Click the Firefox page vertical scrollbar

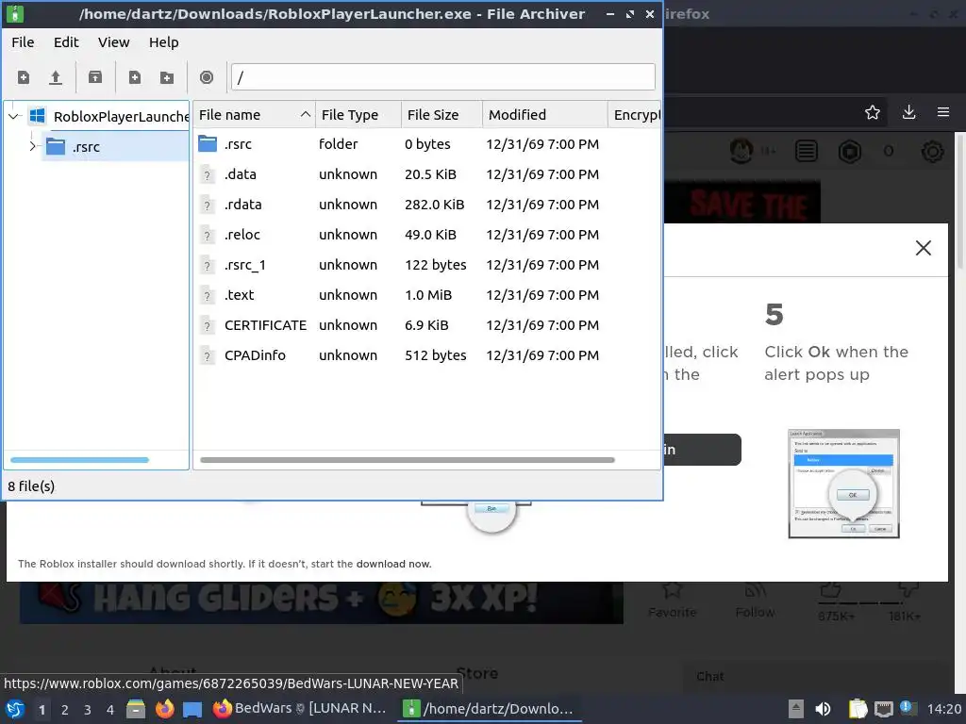(959, 204)
